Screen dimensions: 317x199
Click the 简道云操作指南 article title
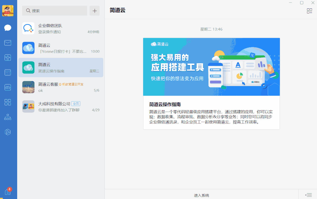coord(165,104)
